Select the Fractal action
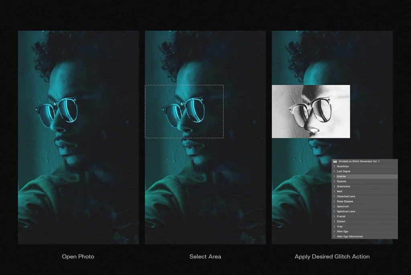 point(341,216)
